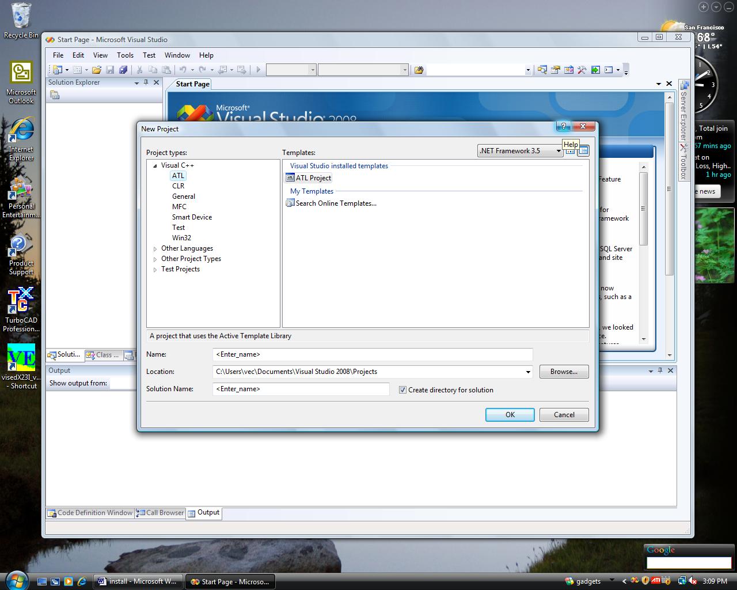The image size is (737, 590).
Task: Switch to Call Browser tab
Action: click(160, 513)
